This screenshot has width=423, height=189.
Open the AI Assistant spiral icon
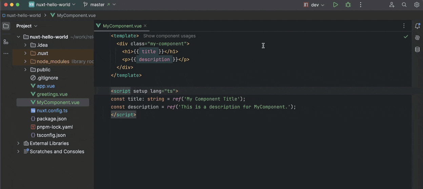tap(417, 38)
